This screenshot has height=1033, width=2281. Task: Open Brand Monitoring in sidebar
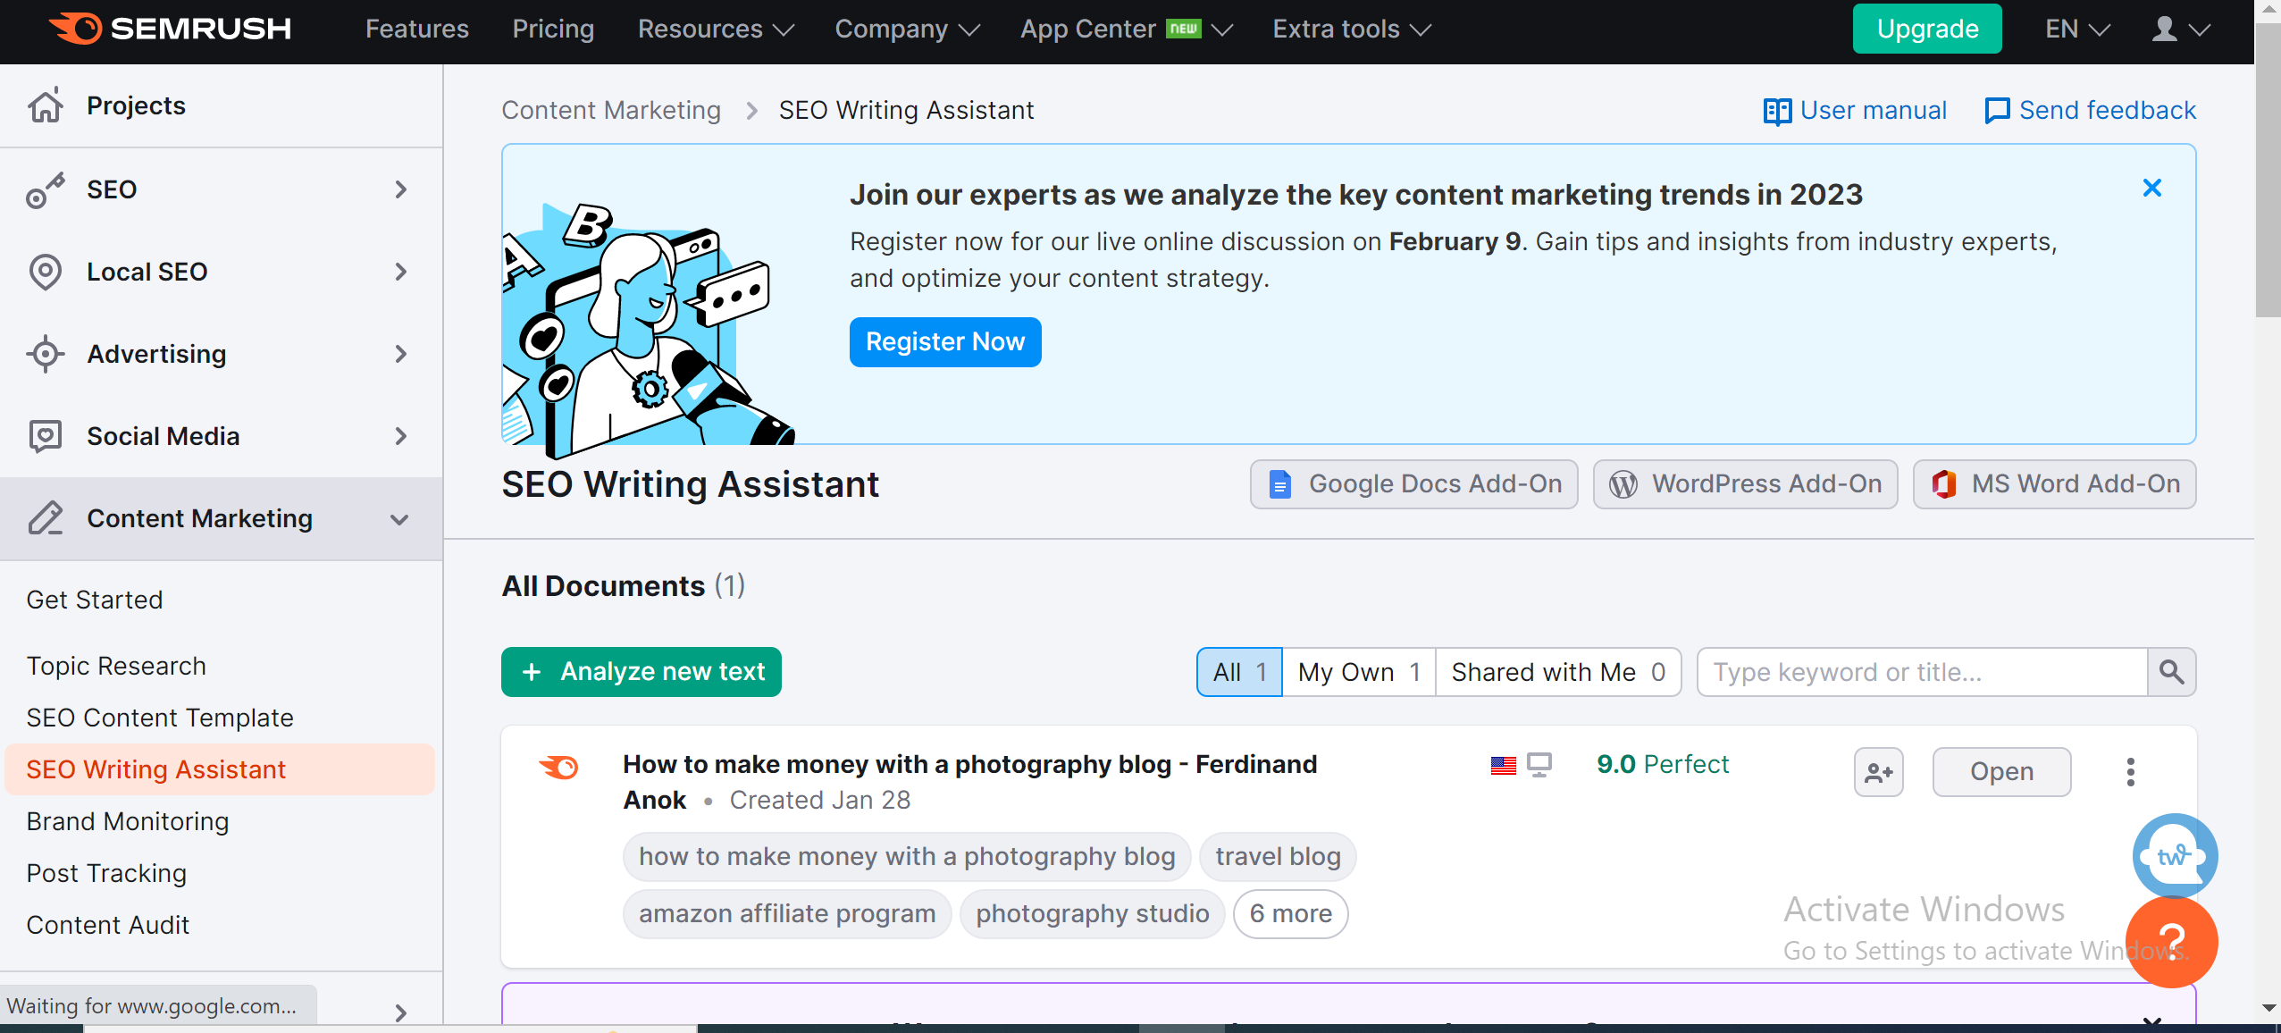128,821
